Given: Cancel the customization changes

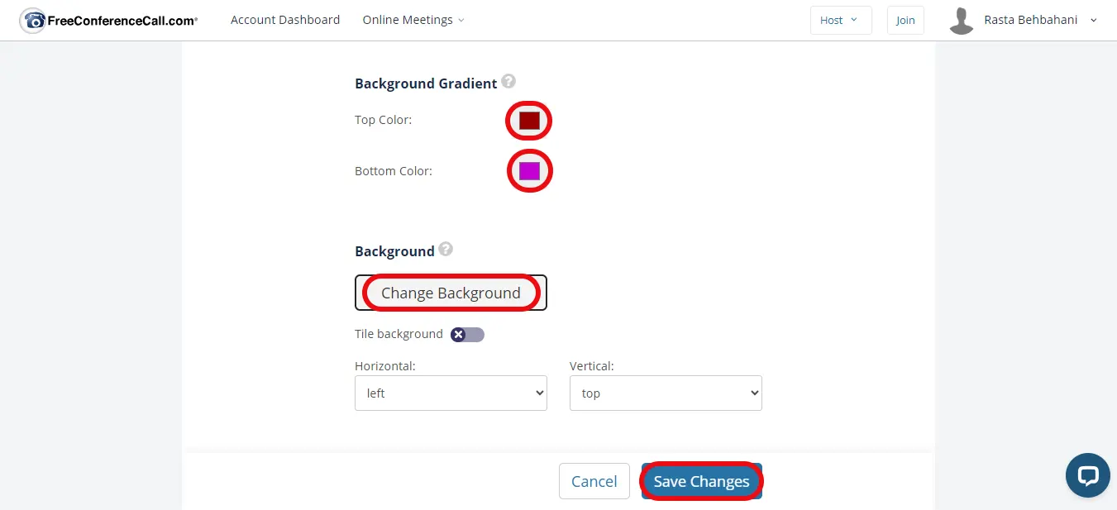Looking at the screenshot, I should [594, 481].
